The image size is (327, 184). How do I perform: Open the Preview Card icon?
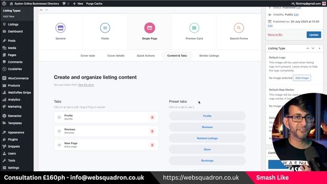click(x=194, y=28)
